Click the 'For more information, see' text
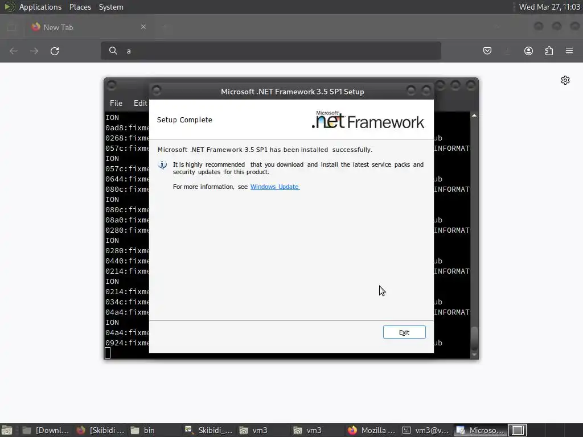The height and width of the screenshot is (437, 583). (x=210, y=187)
